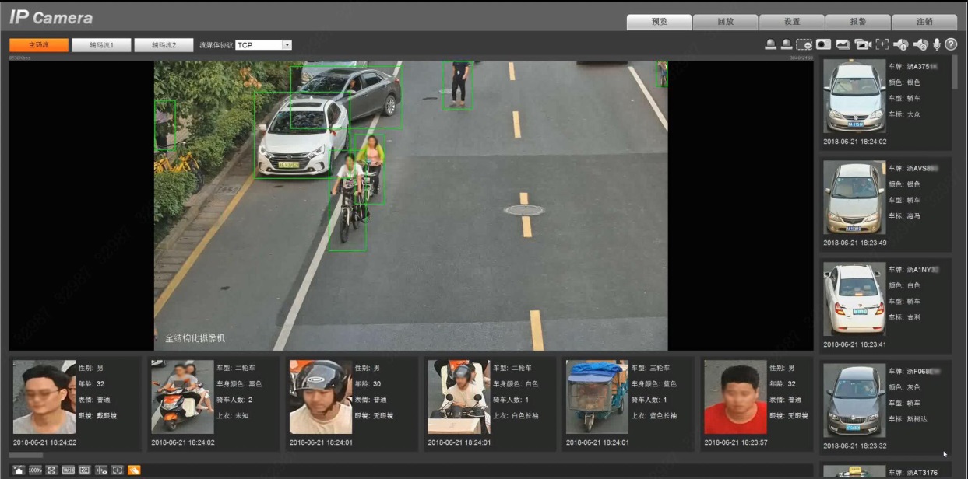Image resolution: width=968 pixels, height=479 pixels.
Task: Toggle audio channel 2 speaker icon
Action: pyautogui.click(x=920, y=45)
